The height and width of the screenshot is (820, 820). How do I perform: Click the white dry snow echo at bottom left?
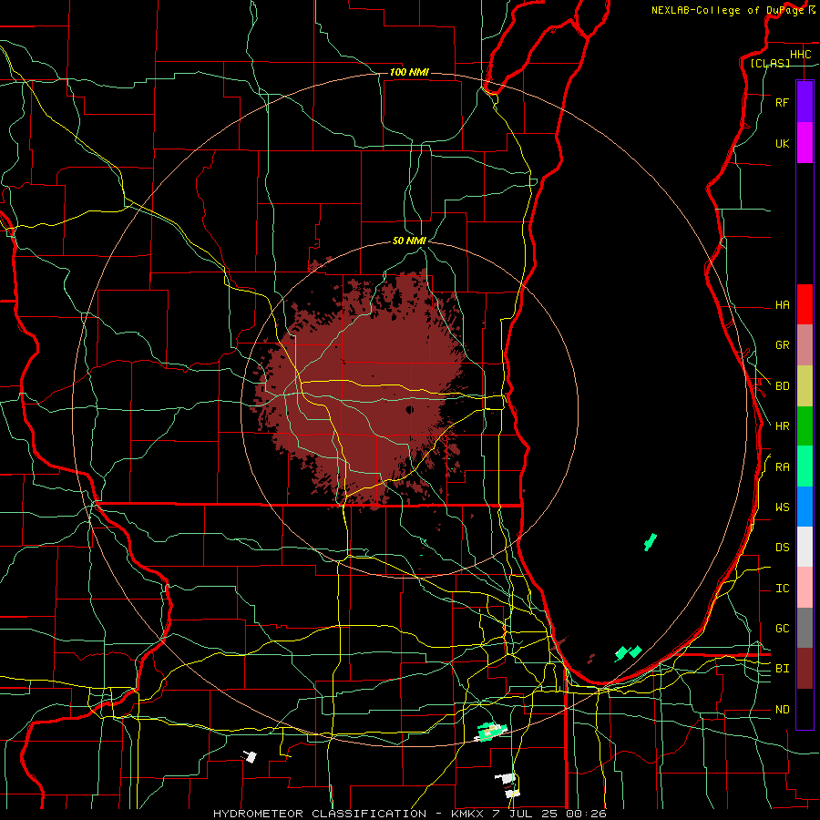coord(250,756)
